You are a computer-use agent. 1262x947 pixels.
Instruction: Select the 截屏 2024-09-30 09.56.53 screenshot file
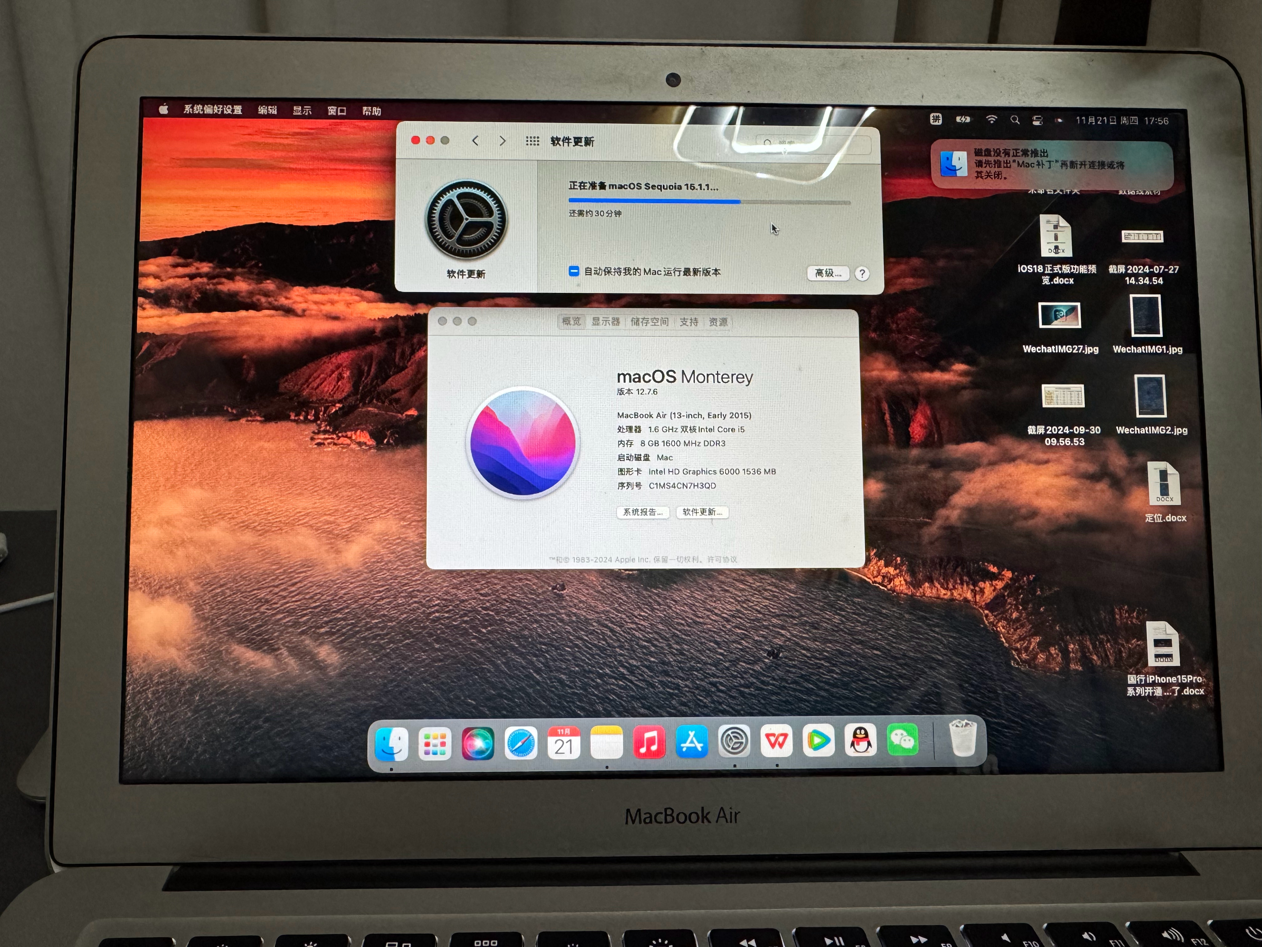tap(1064, 416)
